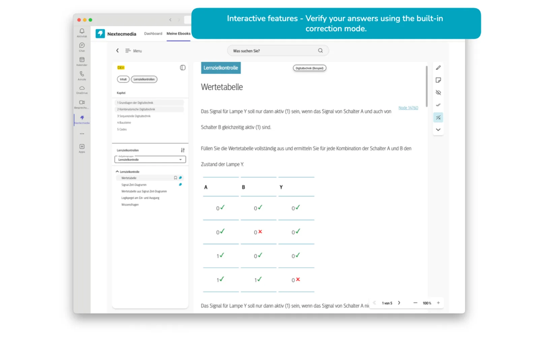Open OneDrive in the Teams sidebar
Image resolution: width=539 pixels, height=337 pixels.
click(82, 90)
